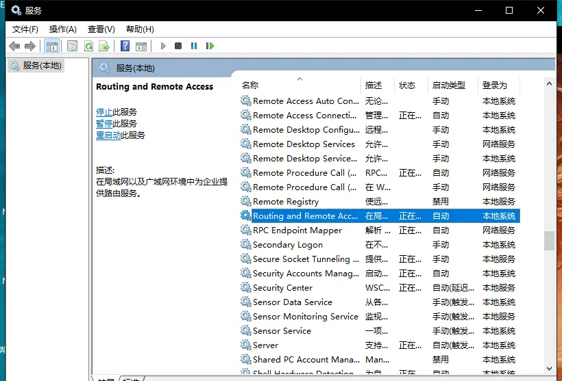
Task: Click the 重启动 link to restart service
Action: (108, 135)
